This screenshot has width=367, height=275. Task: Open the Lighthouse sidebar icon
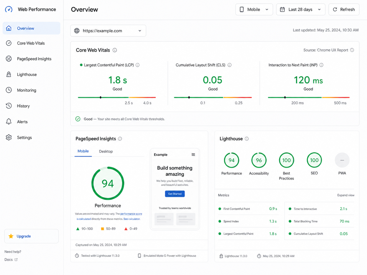click(9, 74)
